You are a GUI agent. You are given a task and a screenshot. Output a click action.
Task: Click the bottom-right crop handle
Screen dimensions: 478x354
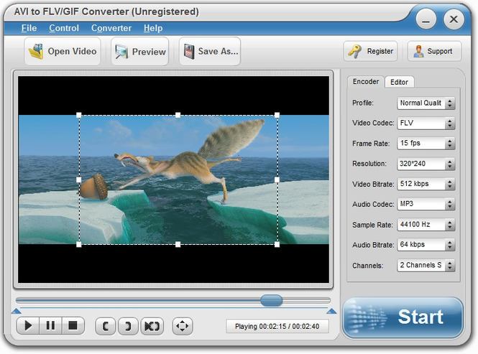point(277,244)
